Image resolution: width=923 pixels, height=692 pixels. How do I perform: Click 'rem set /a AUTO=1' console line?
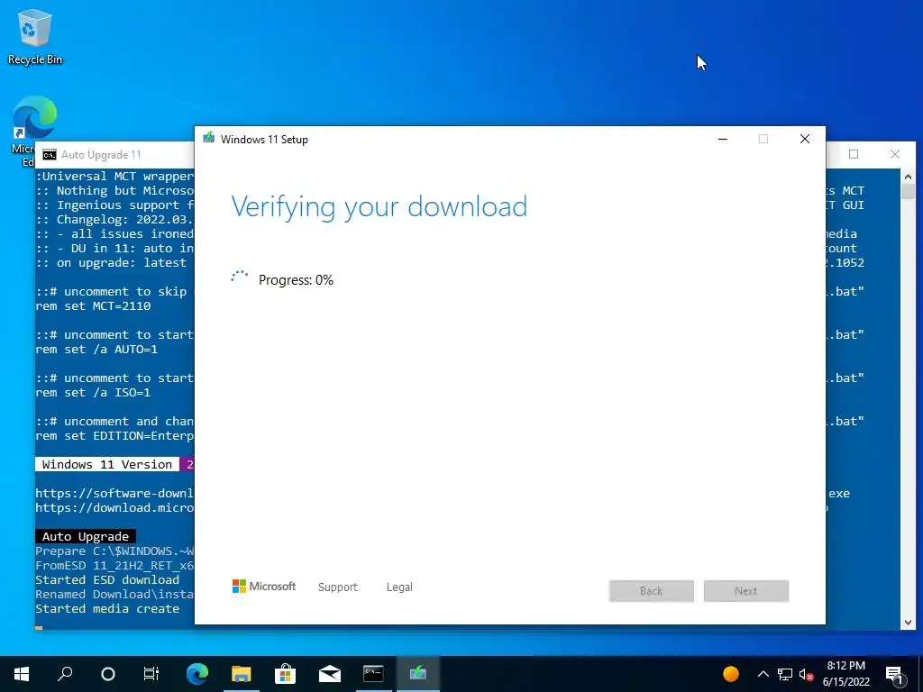tap(96, 349)
